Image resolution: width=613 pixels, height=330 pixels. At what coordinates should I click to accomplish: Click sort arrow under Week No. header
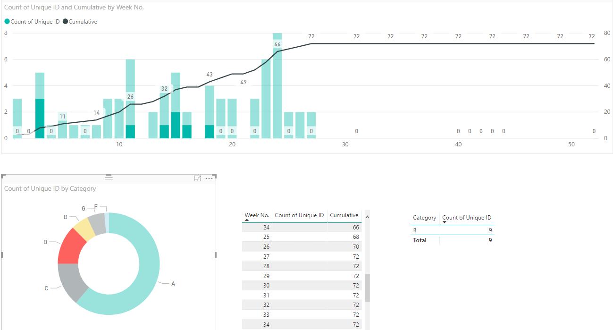(247, 220)
